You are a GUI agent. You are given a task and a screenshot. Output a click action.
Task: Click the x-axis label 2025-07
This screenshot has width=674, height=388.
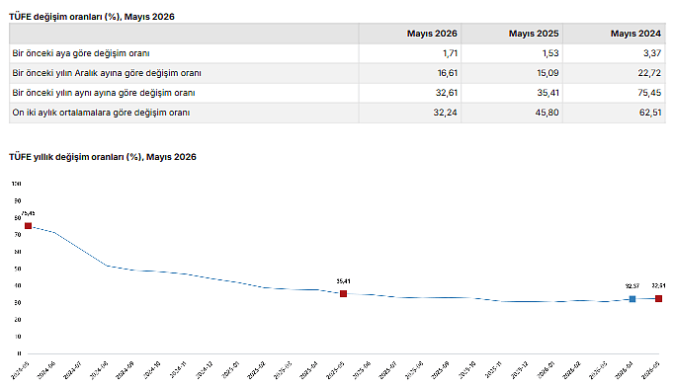[x=387, y=370]
